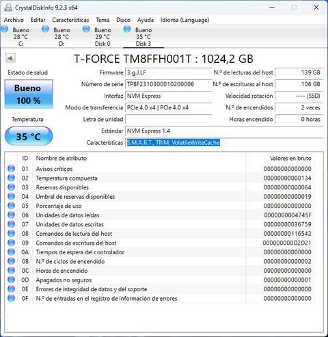
Task: Click the Velocidad rotación ---- (SSD) field
Action: coord(299,96)
